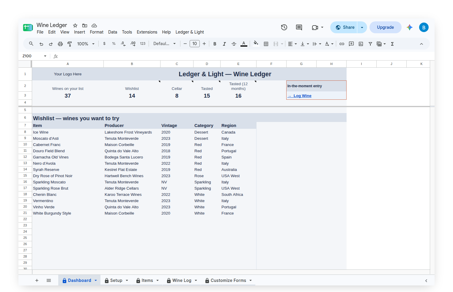This screenshot has height=292, width=453.
Task: Follow the Log Wine link
Action: point(300,96)
